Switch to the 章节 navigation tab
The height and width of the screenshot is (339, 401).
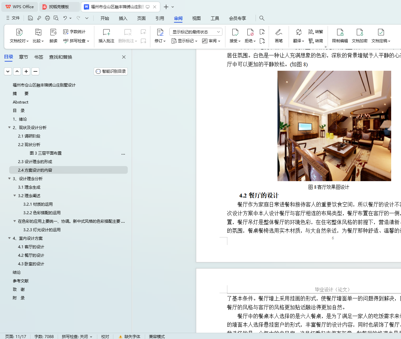24,57
